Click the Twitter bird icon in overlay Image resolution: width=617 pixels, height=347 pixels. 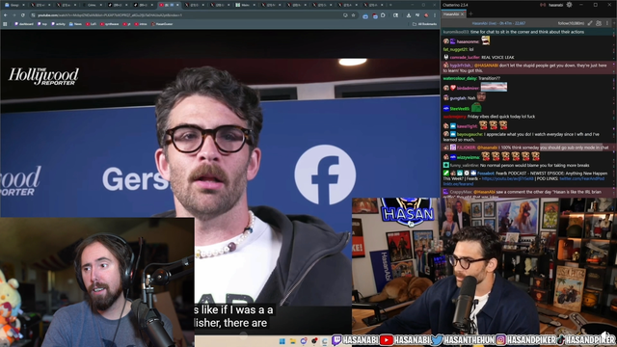coord(437,339)
